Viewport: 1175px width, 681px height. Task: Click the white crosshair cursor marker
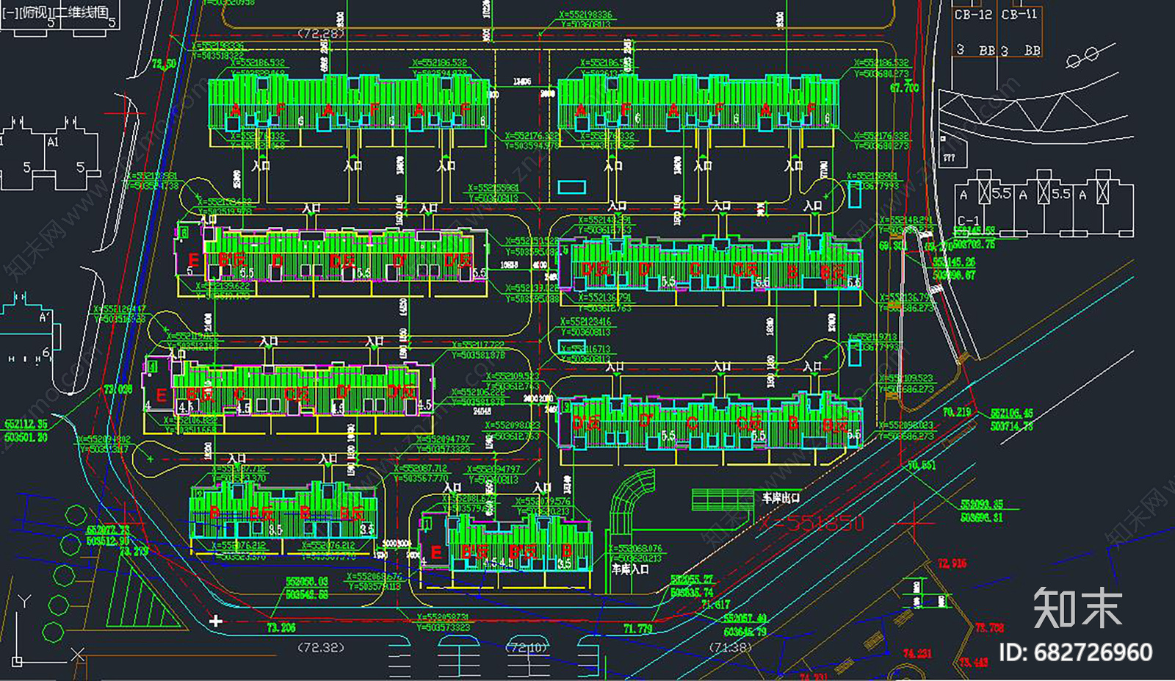tap(215, 621)
